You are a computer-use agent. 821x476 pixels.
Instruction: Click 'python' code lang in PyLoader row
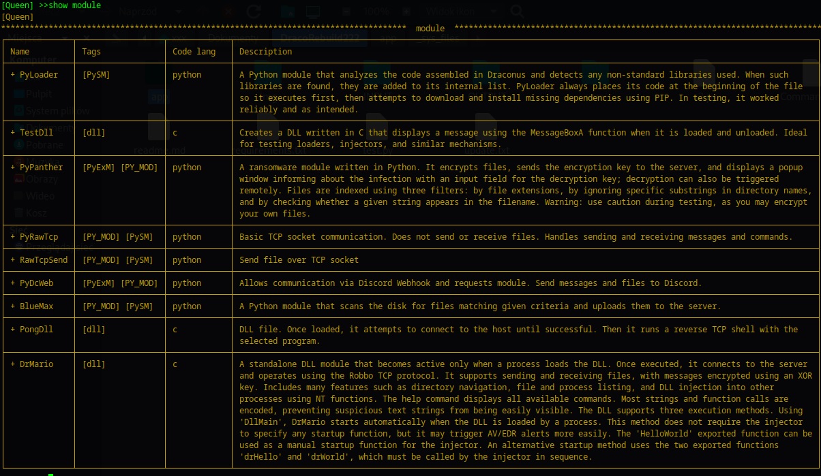click(187, 75)
